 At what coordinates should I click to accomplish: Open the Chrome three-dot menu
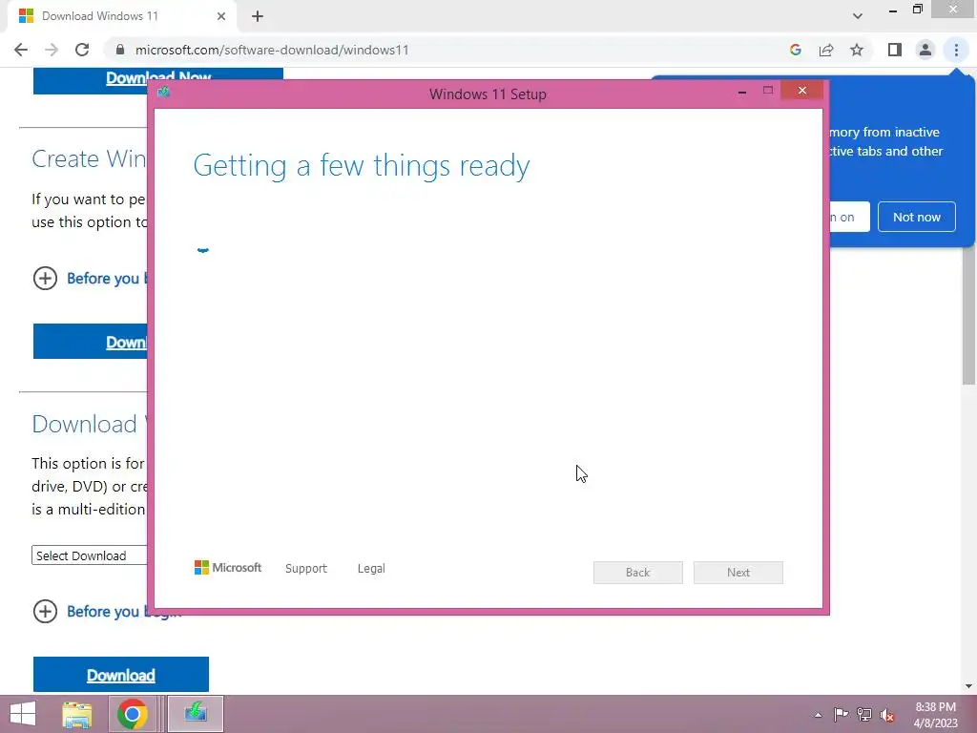coord(956,50)
